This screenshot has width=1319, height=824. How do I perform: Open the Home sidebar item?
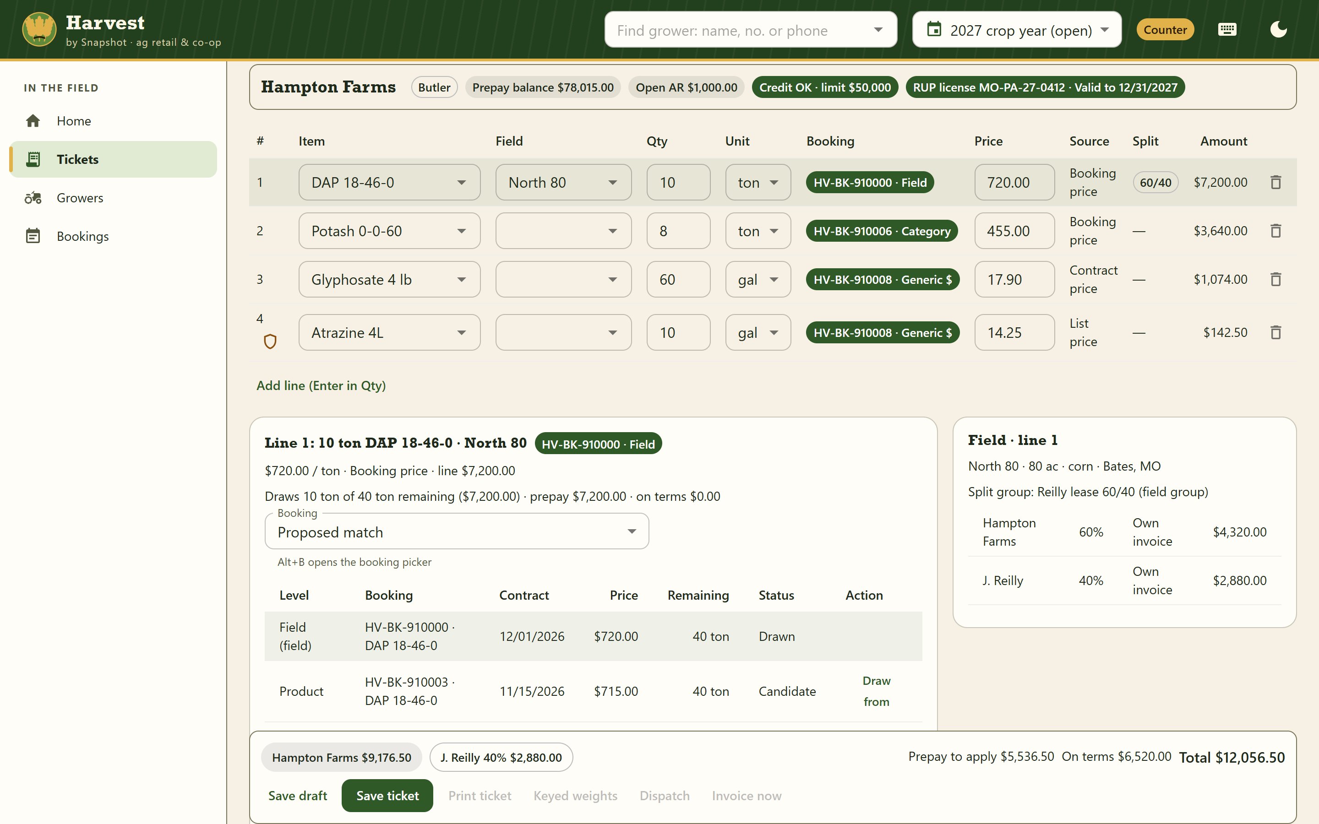pyautogui.click(x=114, y=121)
